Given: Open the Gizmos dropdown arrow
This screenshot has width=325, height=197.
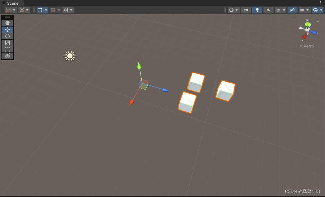Looking at the screenshot, I should coord(321,10).
